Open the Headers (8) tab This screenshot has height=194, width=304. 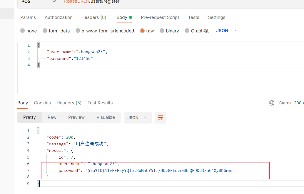93,17
